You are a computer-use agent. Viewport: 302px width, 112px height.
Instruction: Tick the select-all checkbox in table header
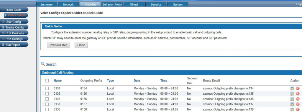47,81
